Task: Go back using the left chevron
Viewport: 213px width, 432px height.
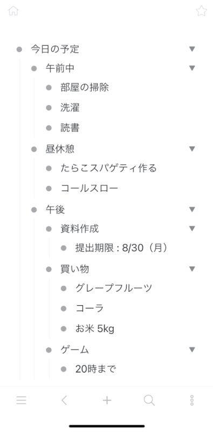Action: [64, 400]
